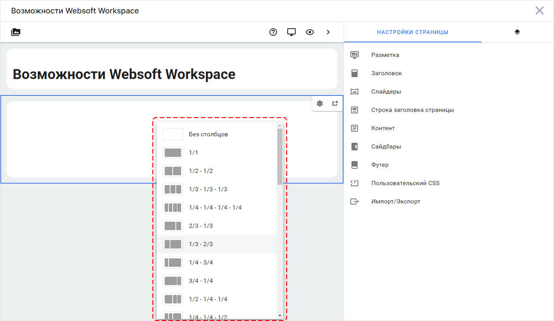Screen dimensions: 554x321
Task: Collapse the toolbar with the right chevron
Action: [x=328, y=32]
